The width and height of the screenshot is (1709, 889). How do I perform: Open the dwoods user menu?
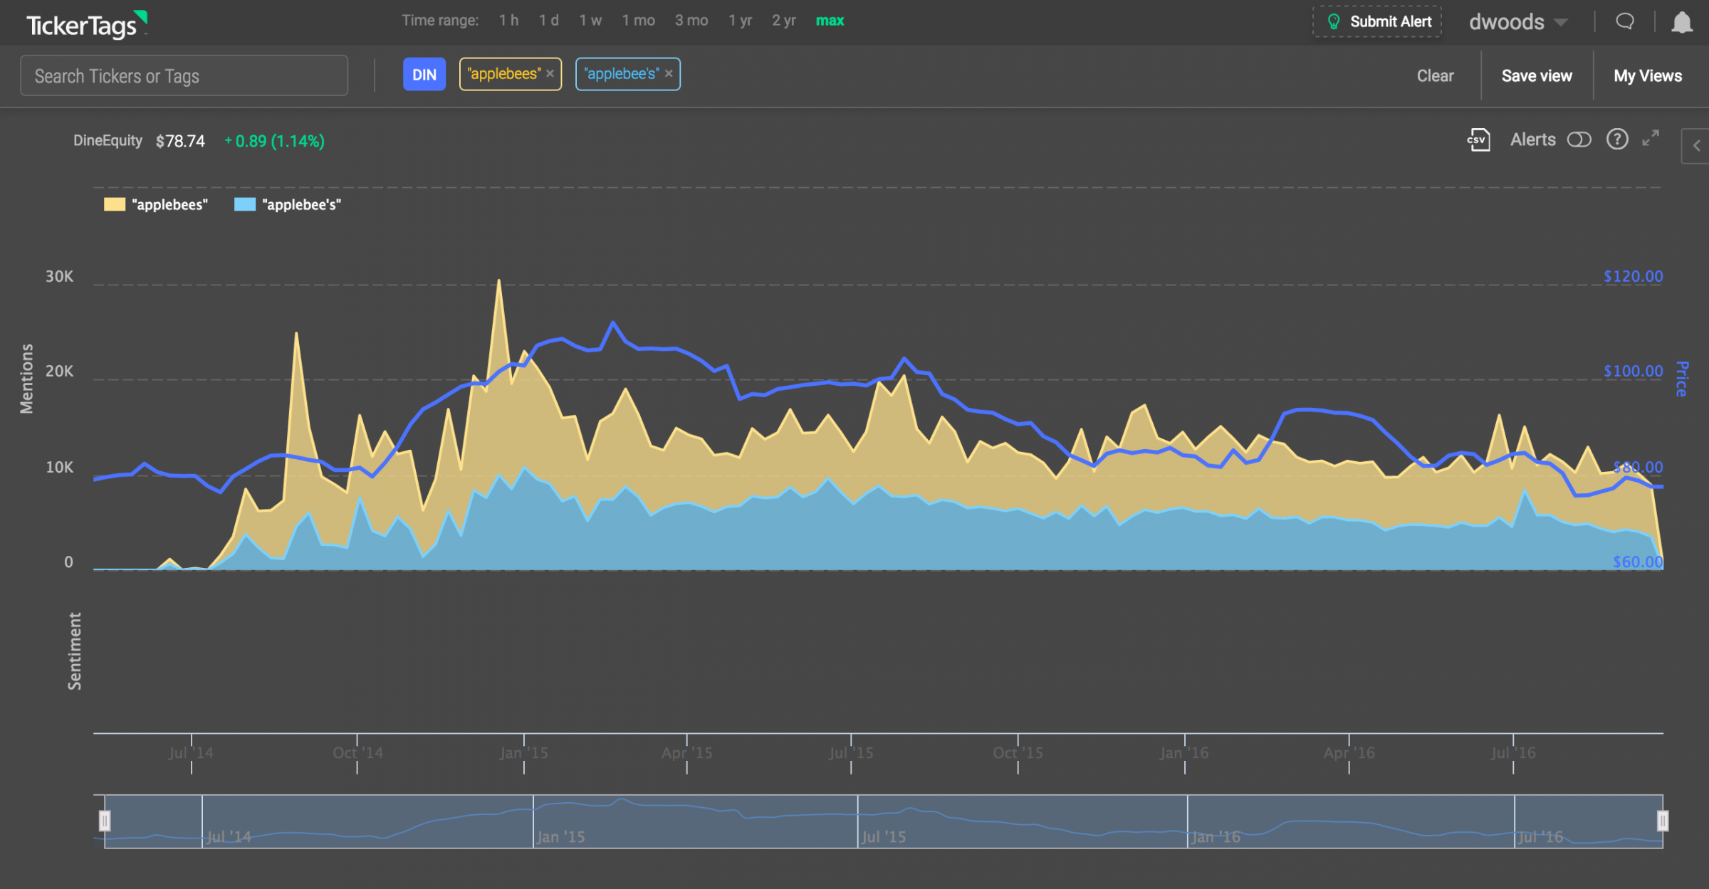tap(1517, 22)
